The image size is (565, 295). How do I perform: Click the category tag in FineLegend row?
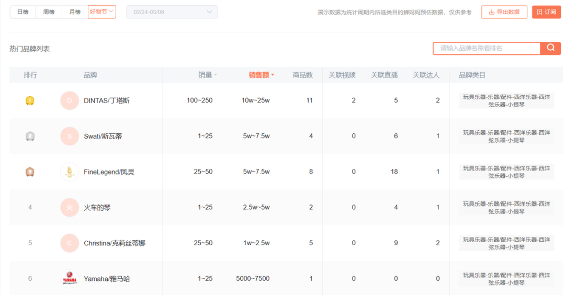pos(506,172)
